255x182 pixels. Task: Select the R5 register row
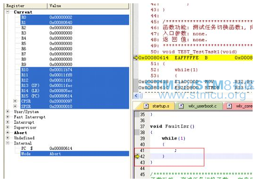(74, 44)
